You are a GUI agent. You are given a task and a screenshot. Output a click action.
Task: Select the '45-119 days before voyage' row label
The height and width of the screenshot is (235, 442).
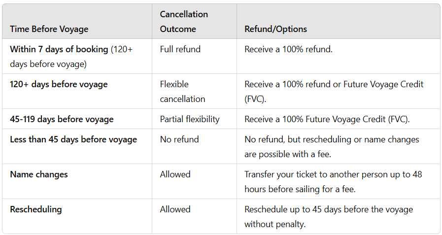point(62,119)
